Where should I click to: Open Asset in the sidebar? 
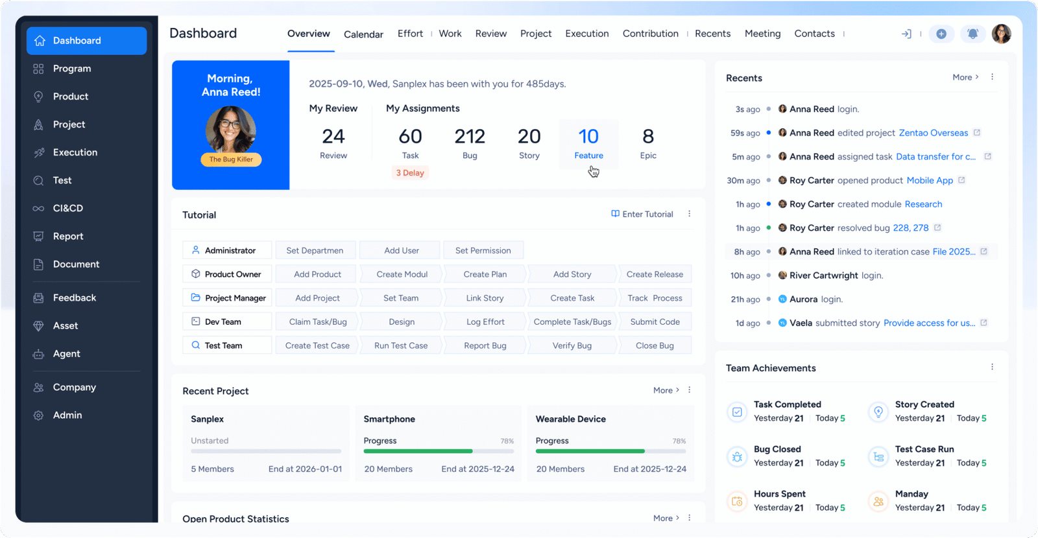[x=86, y=325]
